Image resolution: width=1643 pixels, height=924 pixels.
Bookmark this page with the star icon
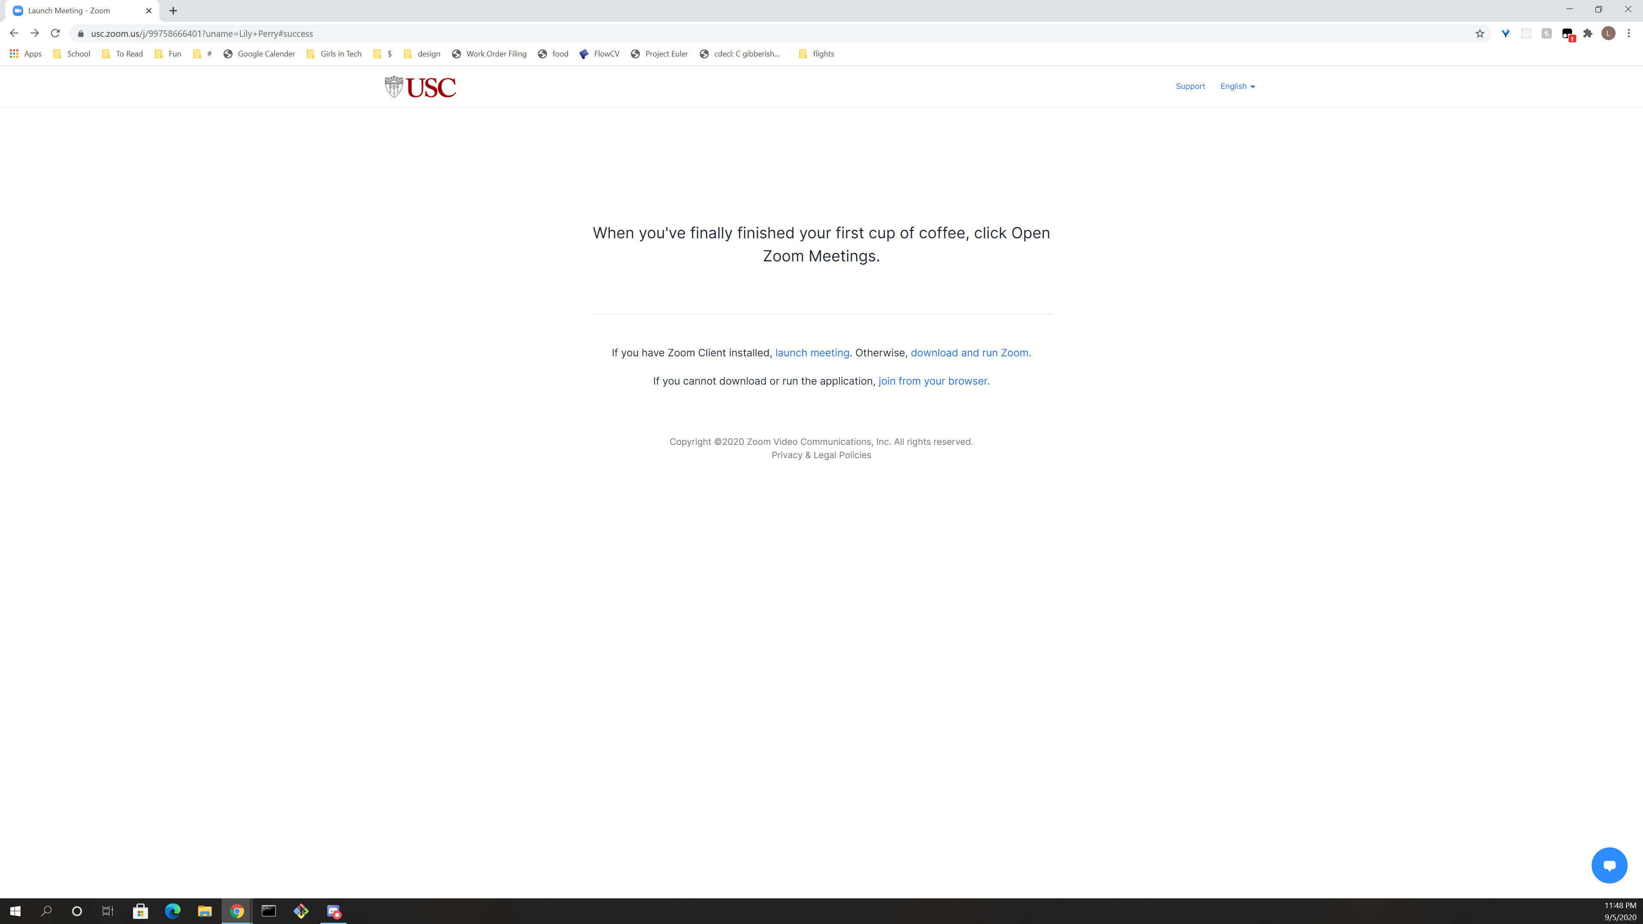(x=1480, y=34)
